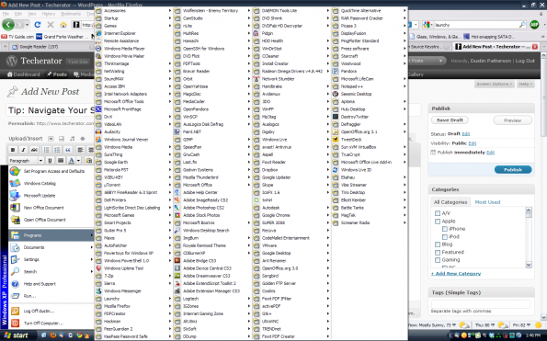Viewport: 547px width, 341px height.
Task: Focus the post title field
Action: tap(51, 110)
